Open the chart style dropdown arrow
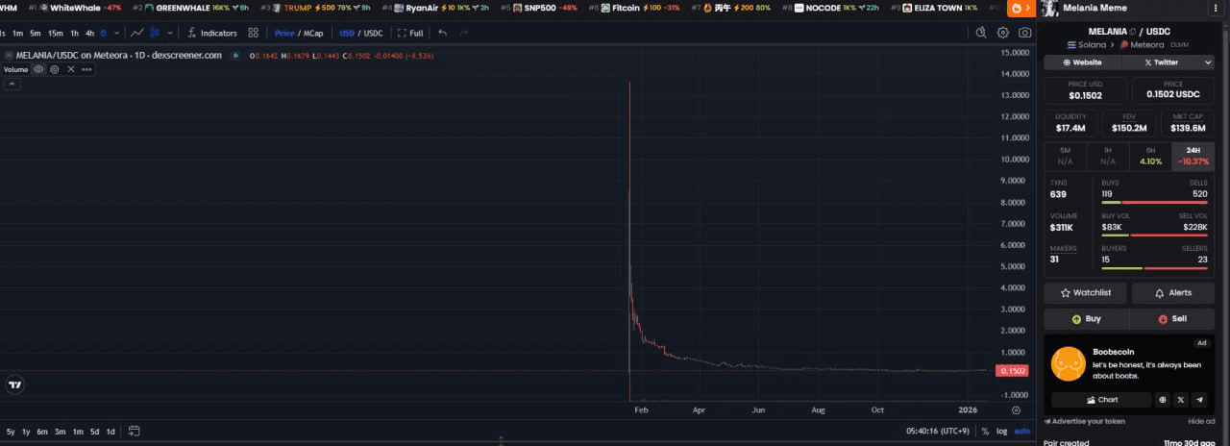 click(170, 33)
